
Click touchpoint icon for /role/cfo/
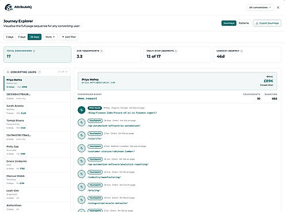(82, 135)
